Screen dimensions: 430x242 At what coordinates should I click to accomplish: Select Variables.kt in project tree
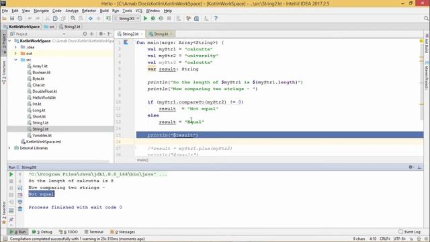tap(42, 136)
